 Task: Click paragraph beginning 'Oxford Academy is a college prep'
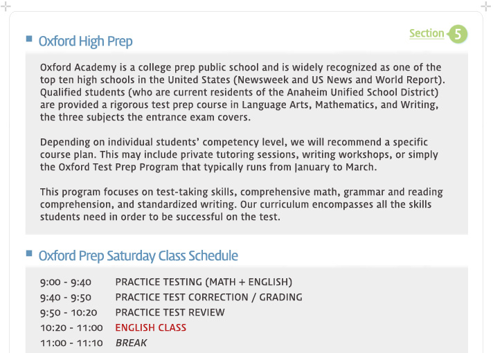(242, 92)
